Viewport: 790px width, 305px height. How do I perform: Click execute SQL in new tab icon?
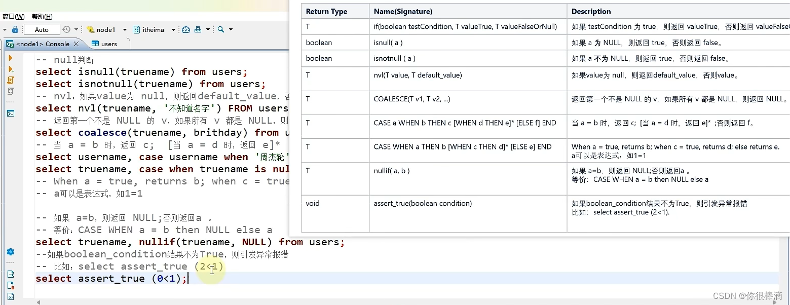click(x=11, y=69)
